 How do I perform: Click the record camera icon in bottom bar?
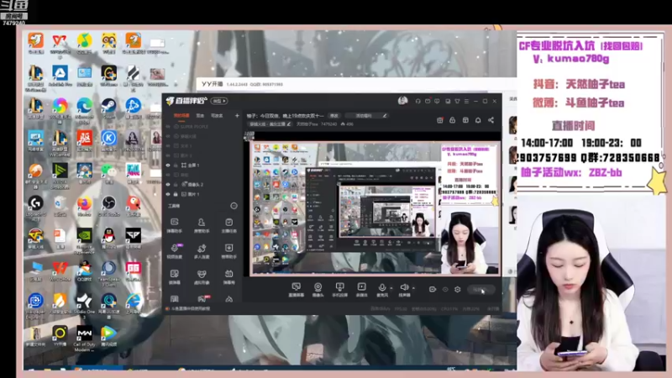pyautogui.click(x=433, y=290)
